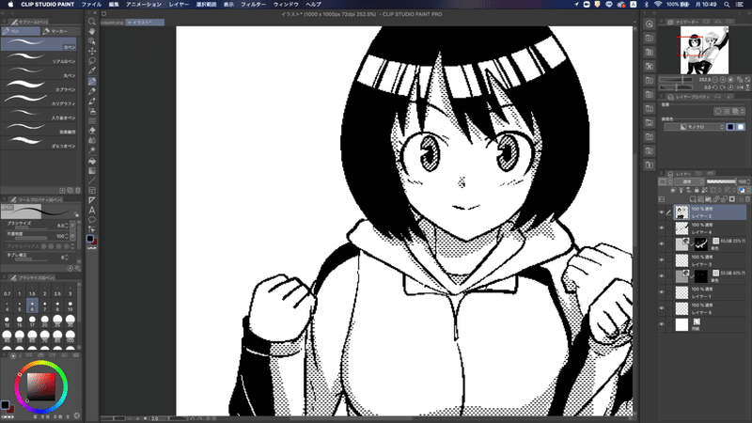Open the expression color (モノクロ) dropdown
The width and height of the screenshot is (752, 423).
click(x=694, y=127)
